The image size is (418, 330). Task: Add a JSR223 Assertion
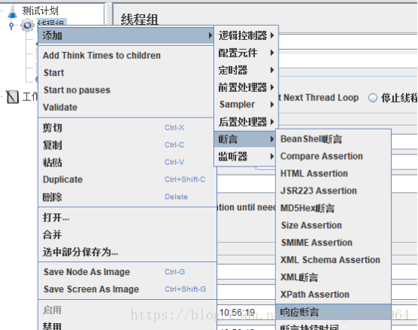(x=333, y=191)
